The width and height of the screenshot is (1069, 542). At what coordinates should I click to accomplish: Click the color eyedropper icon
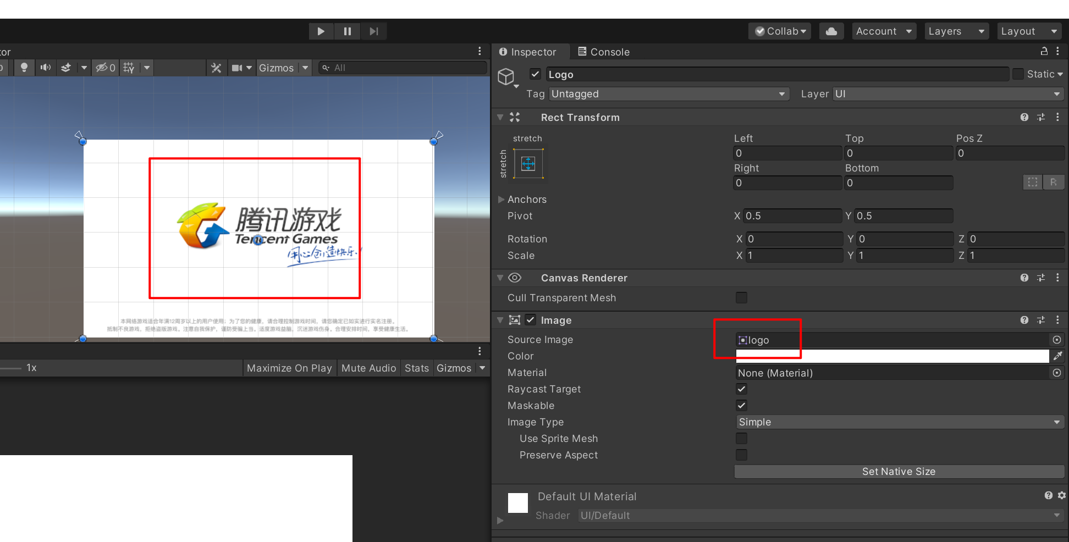pyautogui.click(x=1057, y=356)
